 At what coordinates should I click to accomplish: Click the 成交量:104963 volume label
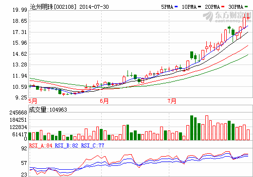click(48, 110)
